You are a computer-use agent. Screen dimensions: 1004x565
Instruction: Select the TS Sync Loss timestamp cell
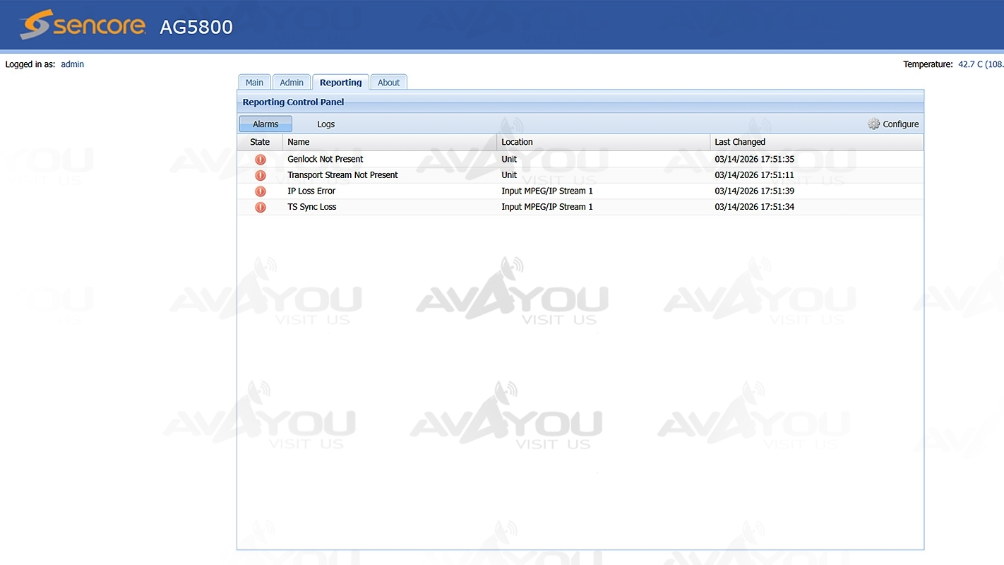pyautogui.click(x=754, y=207)
